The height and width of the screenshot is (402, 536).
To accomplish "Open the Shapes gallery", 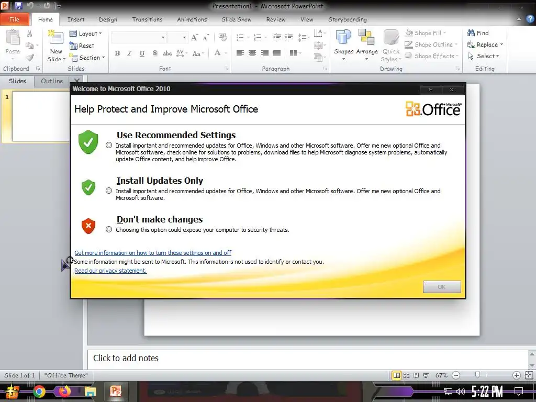I will pos(343,44).
